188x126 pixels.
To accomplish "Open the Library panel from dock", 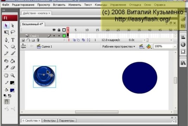I will (x=183, y=63).
